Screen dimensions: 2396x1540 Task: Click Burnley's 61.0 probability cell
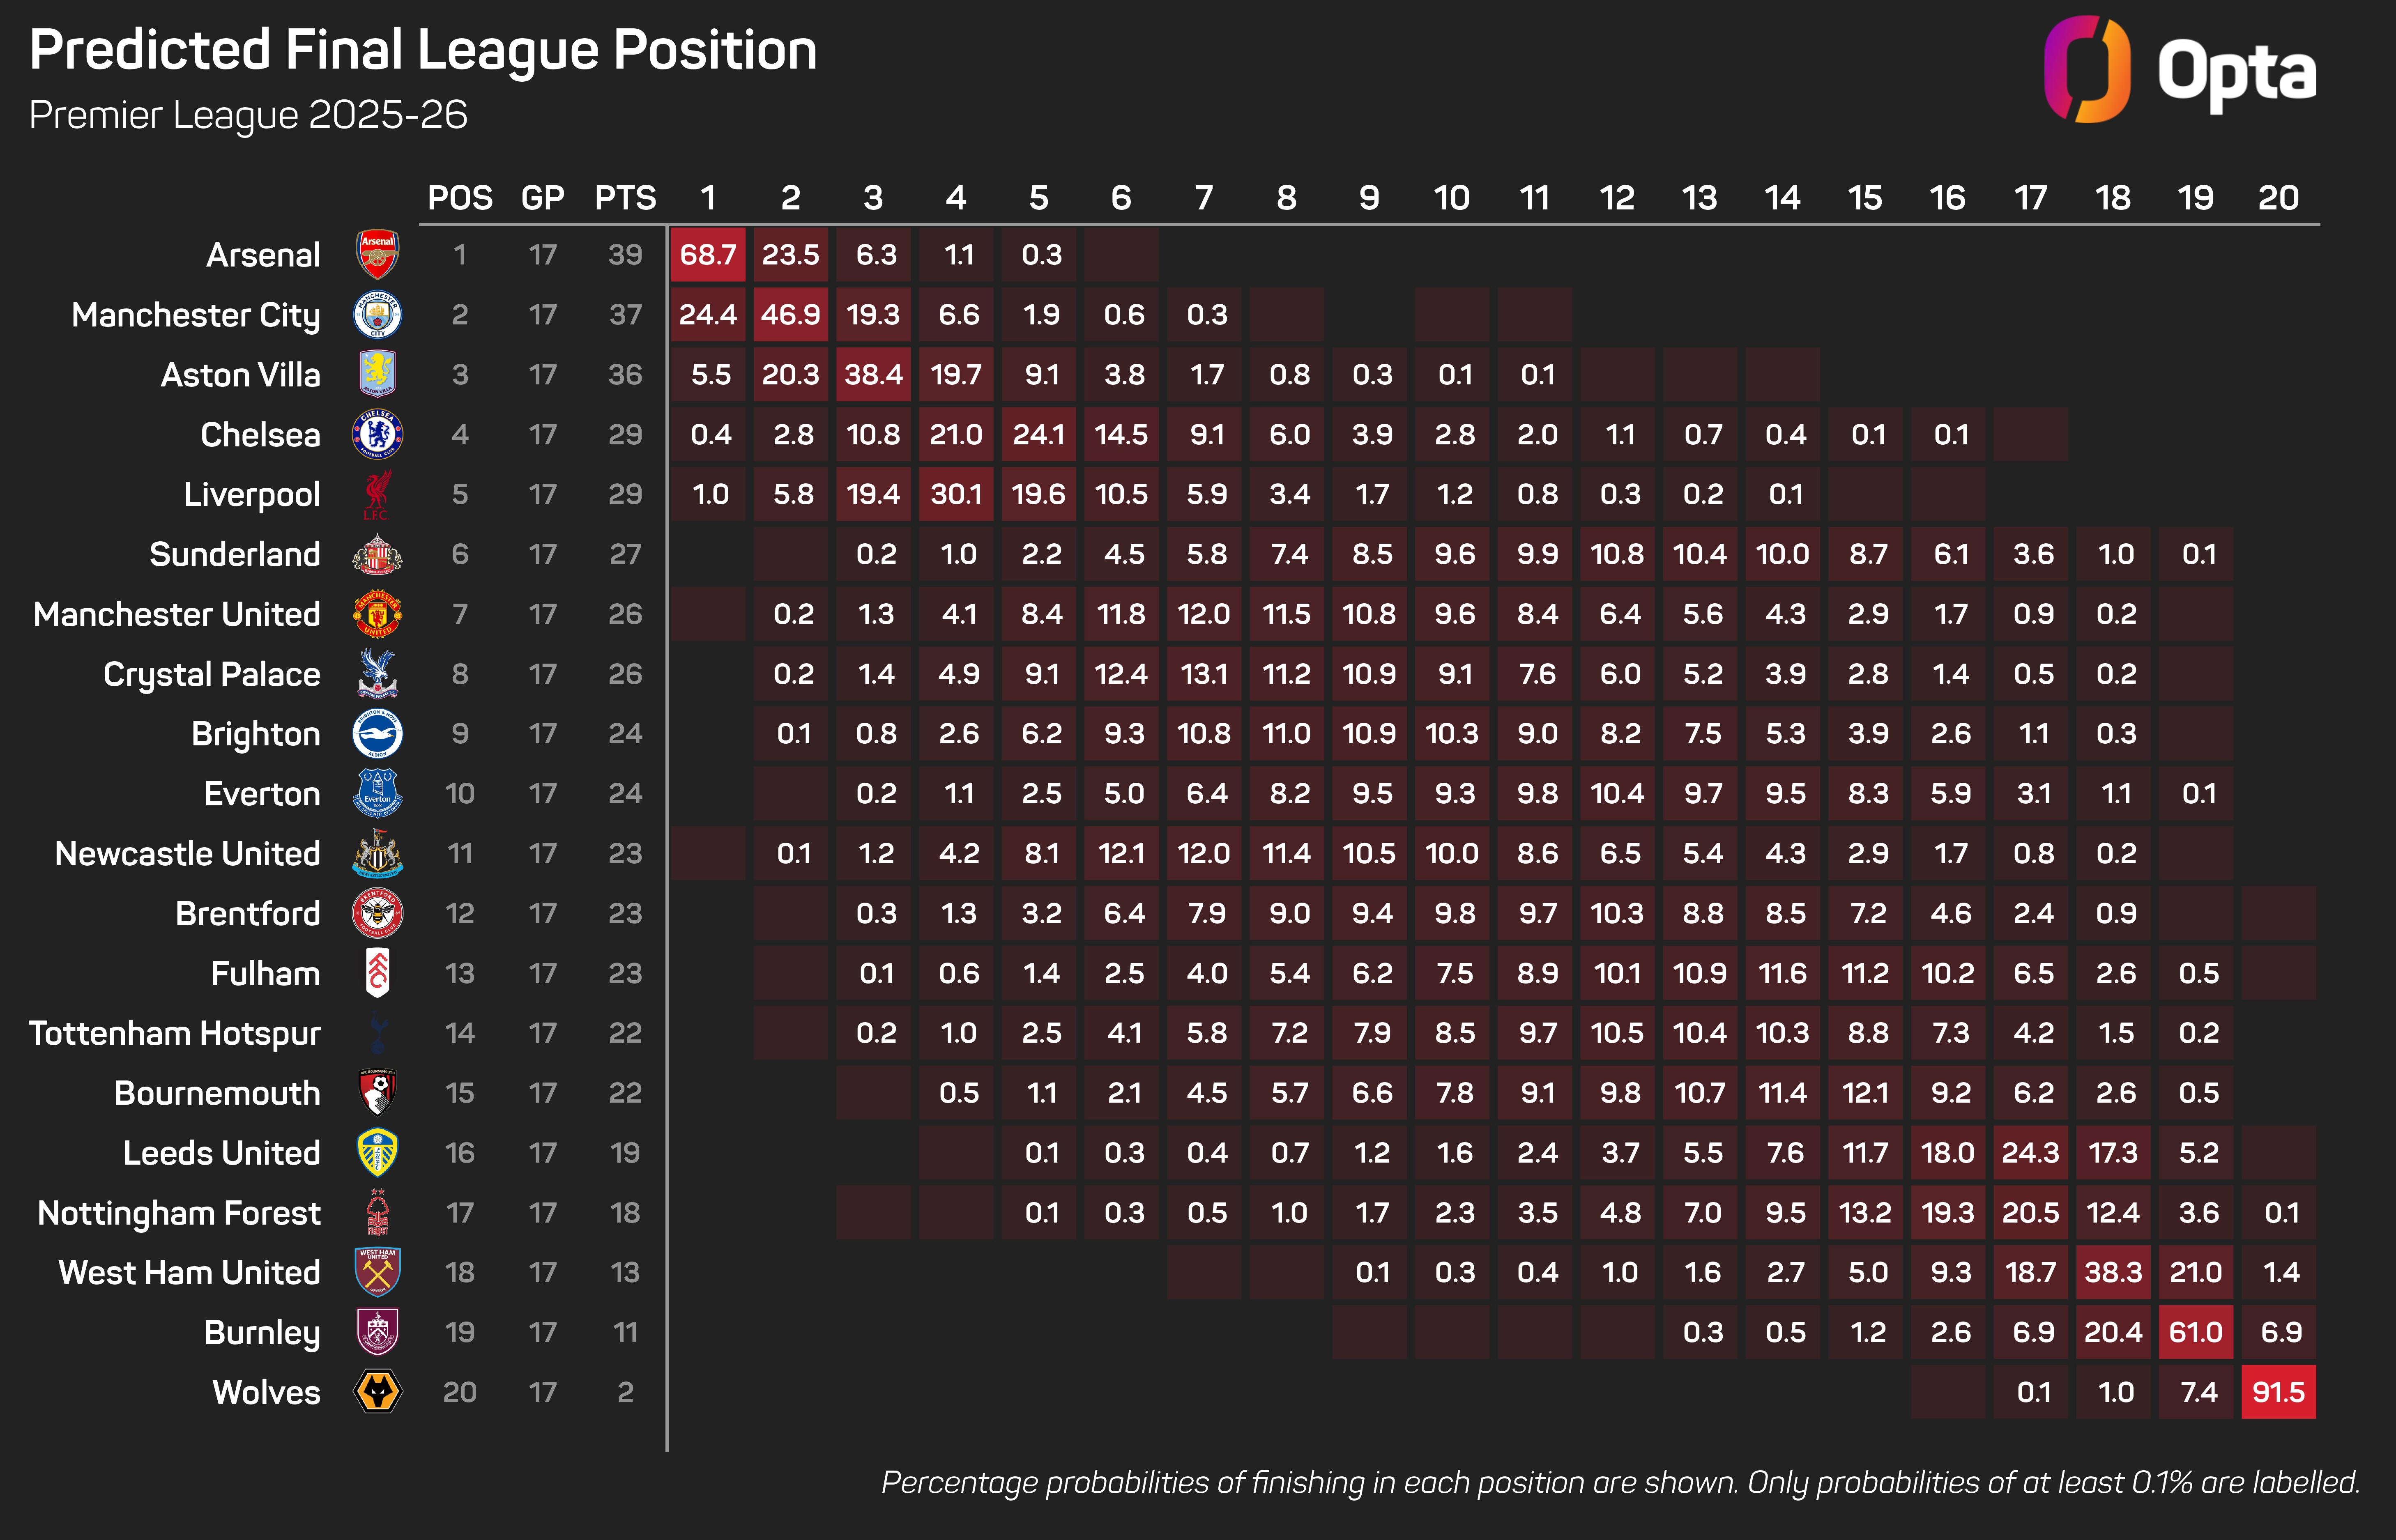click(x=2195, y=1332)
